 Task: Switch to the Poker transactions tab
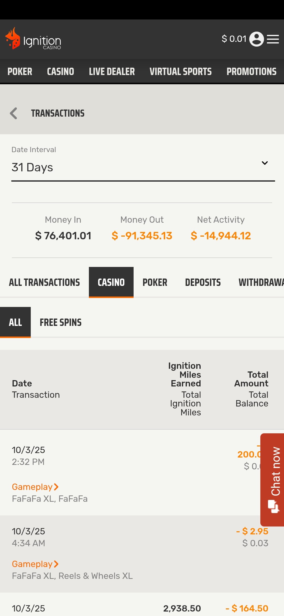click(x=155, y=282)
